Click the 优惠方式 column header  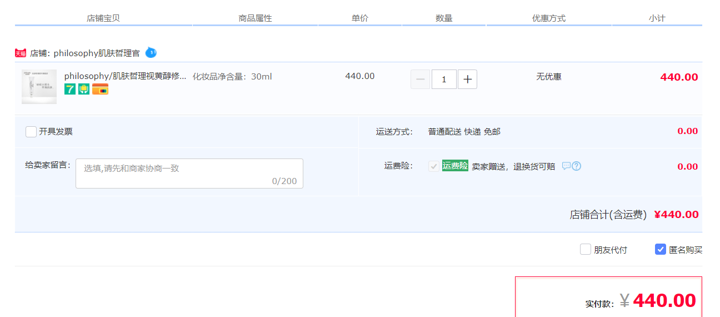549,18
